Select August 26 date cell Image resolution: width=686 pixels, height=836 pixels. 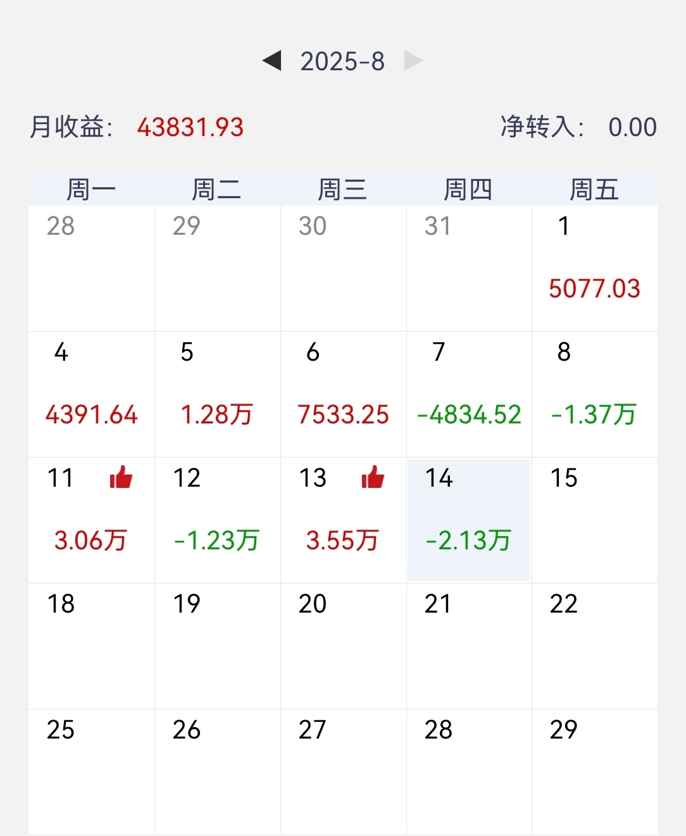(x=217, y=772)
